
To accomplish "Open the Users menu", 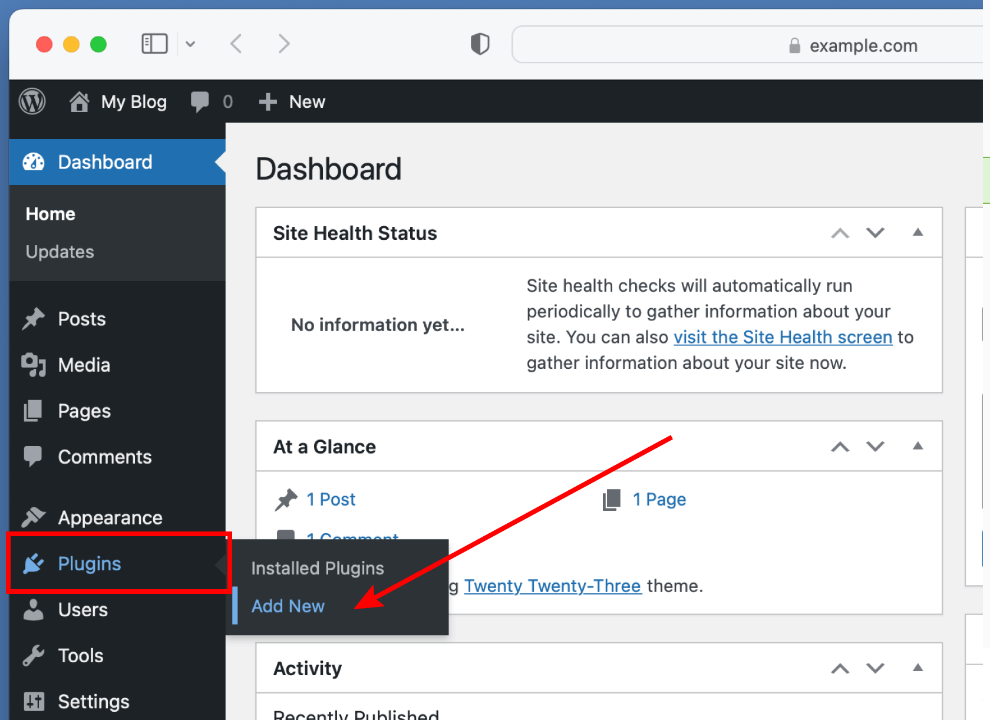I will coord(117,609).
